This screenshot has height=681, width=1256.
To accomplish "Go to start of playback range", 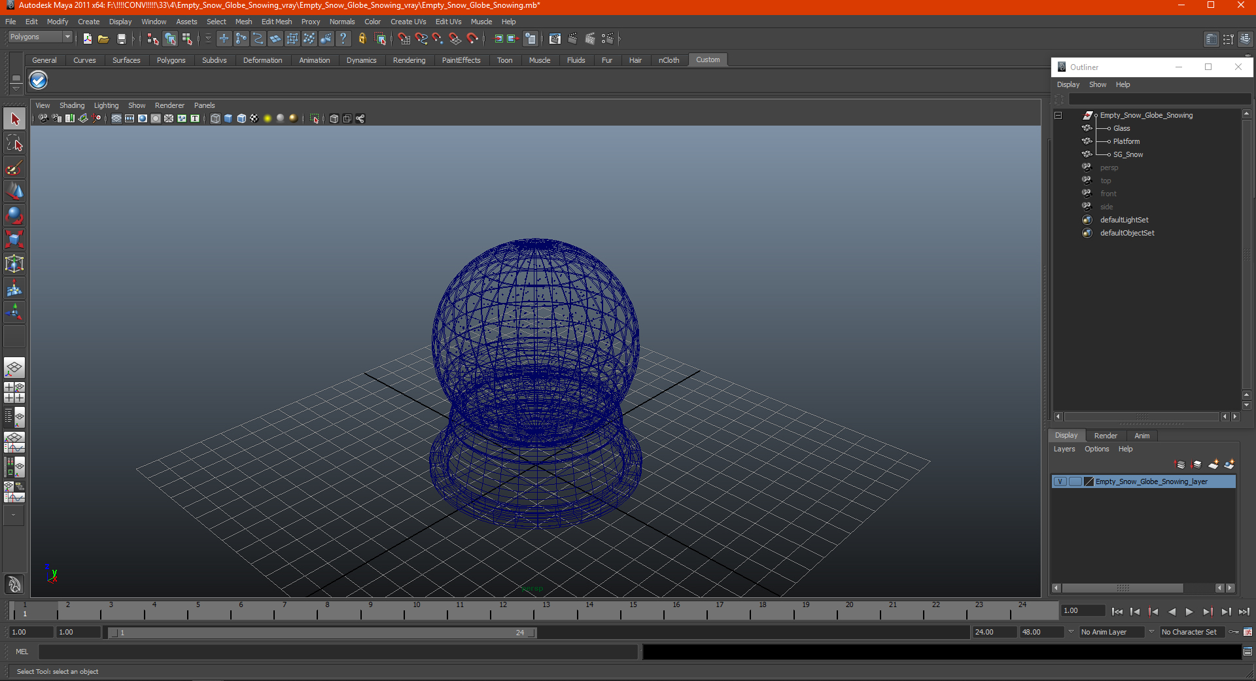I will [1117, 612].
